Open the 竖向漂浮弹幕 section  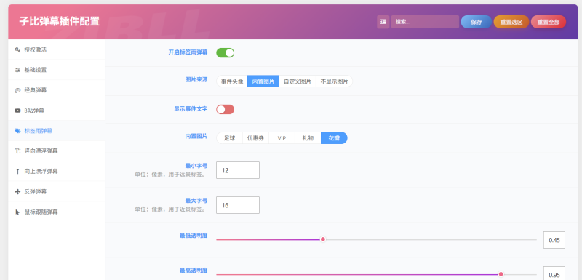[x=57, y=151]
